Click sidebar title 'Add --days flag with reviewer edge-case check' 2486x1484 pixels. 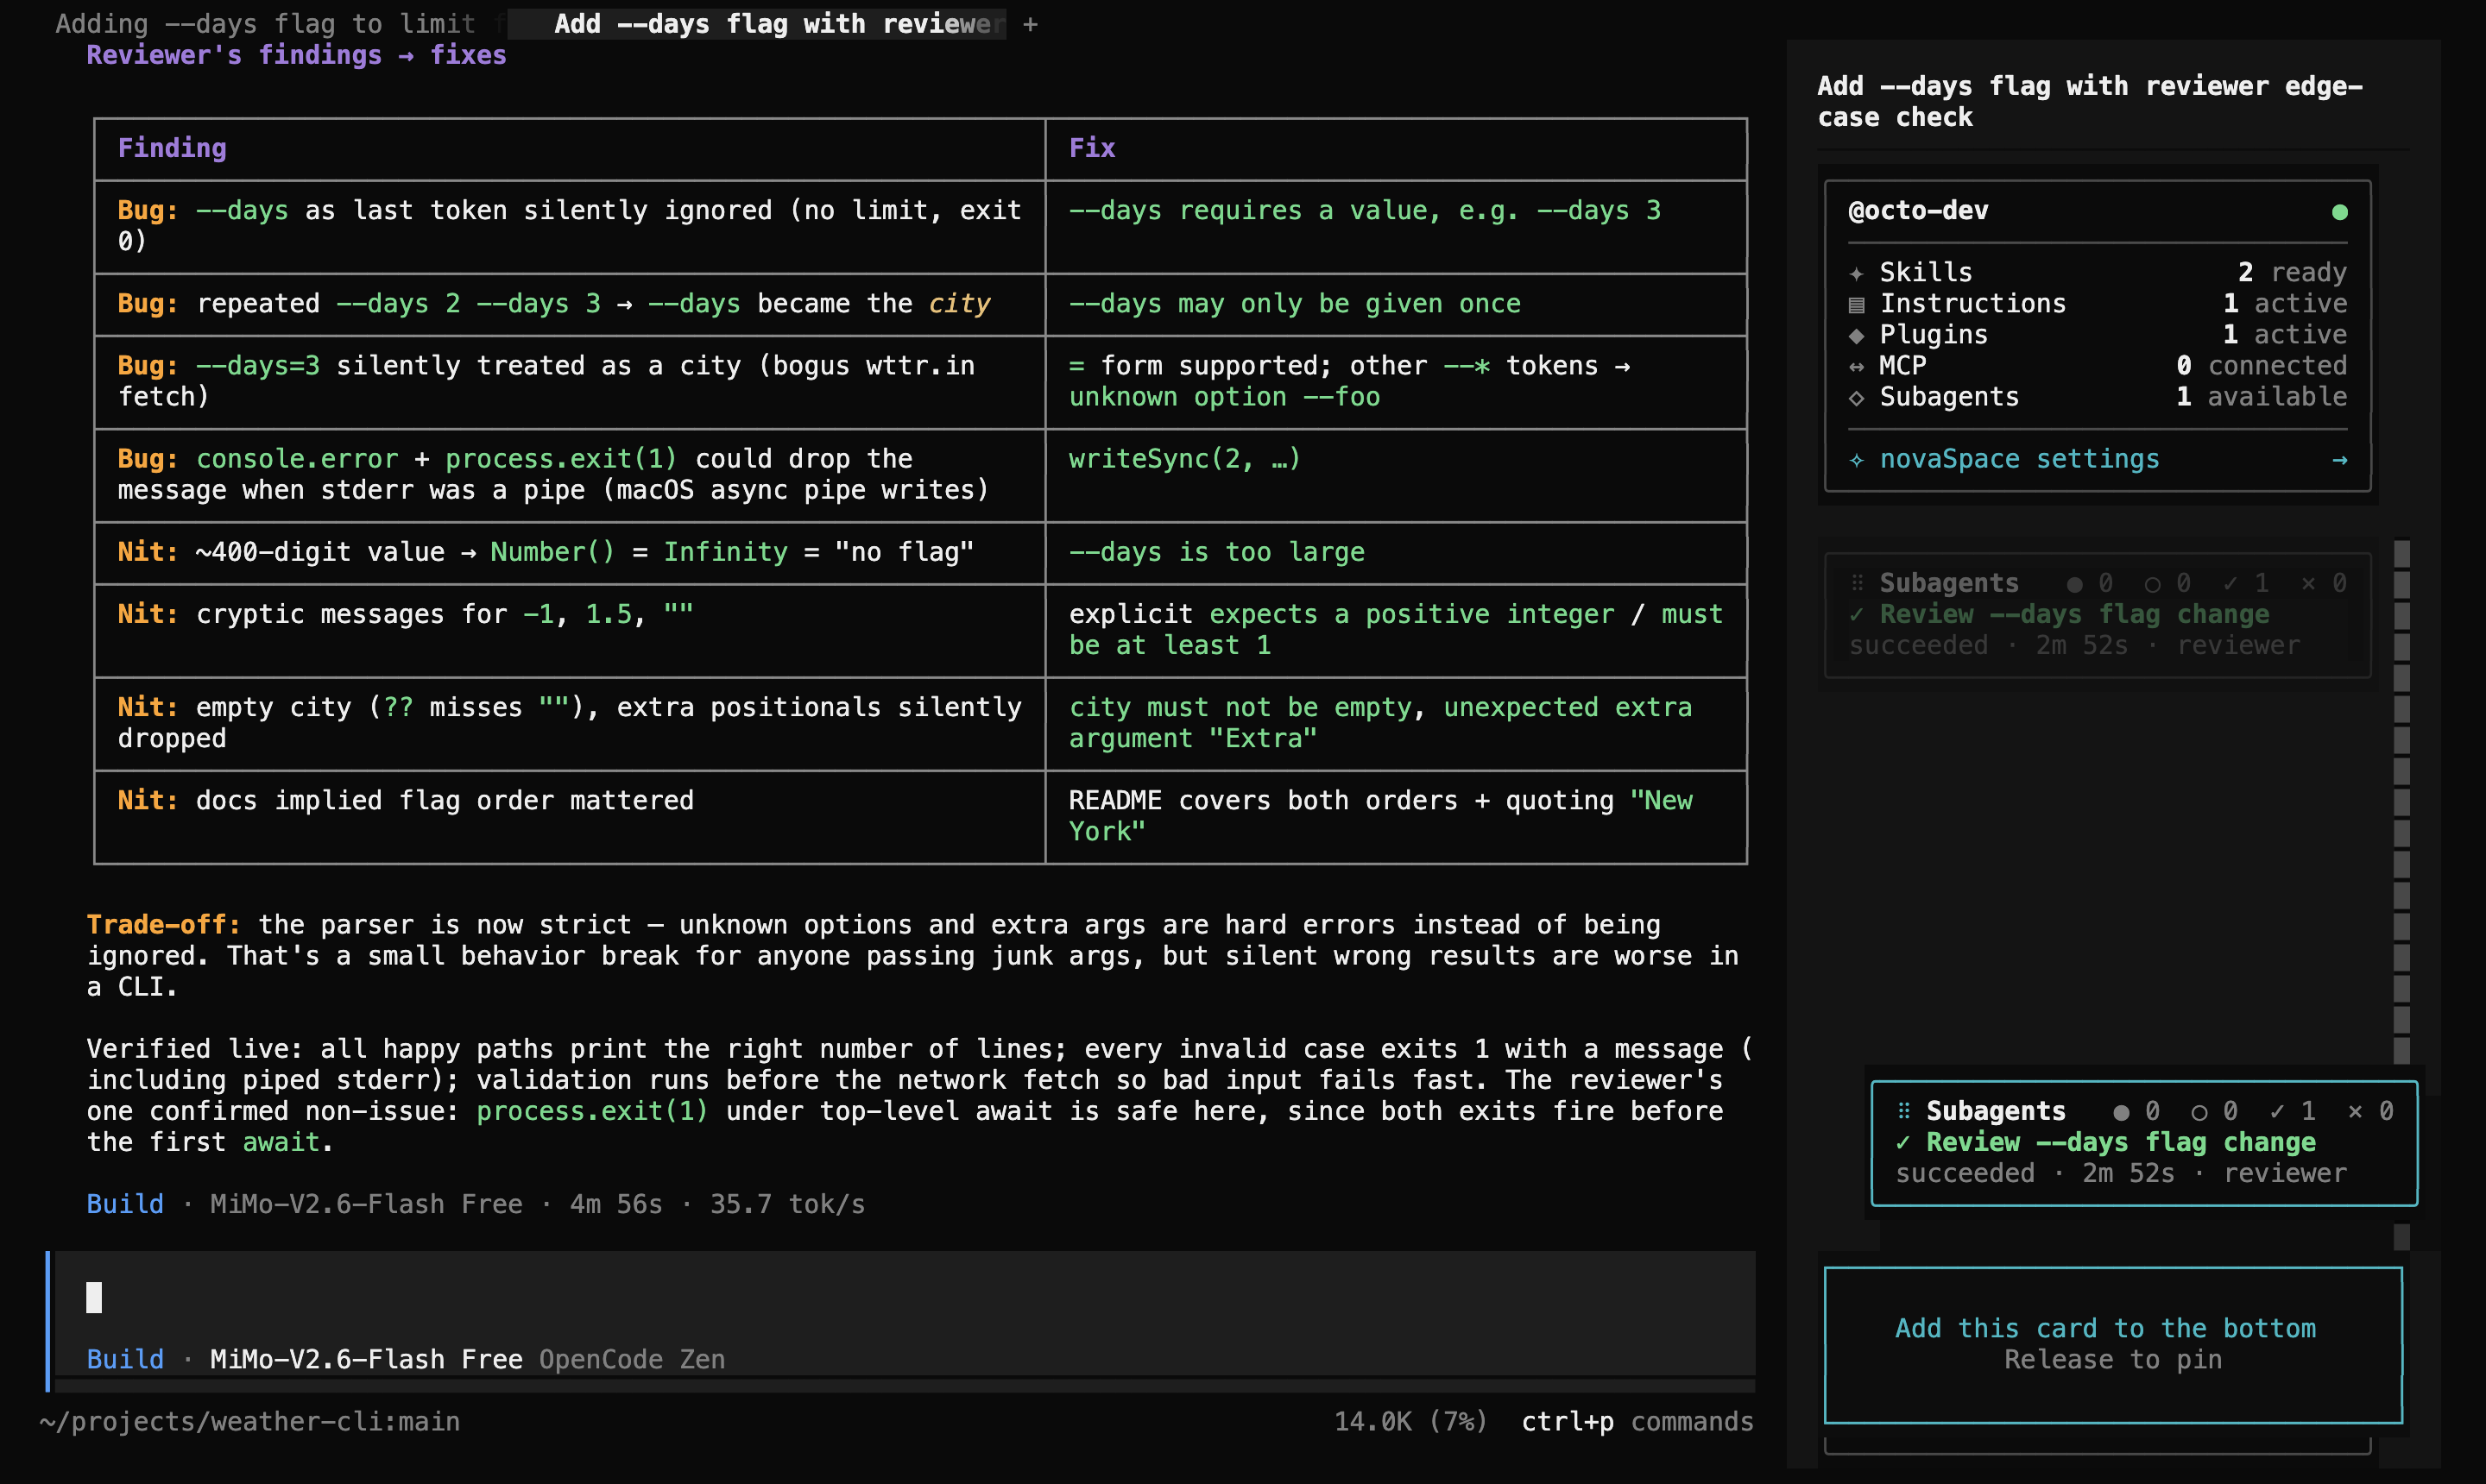(x=2090, y=101)
